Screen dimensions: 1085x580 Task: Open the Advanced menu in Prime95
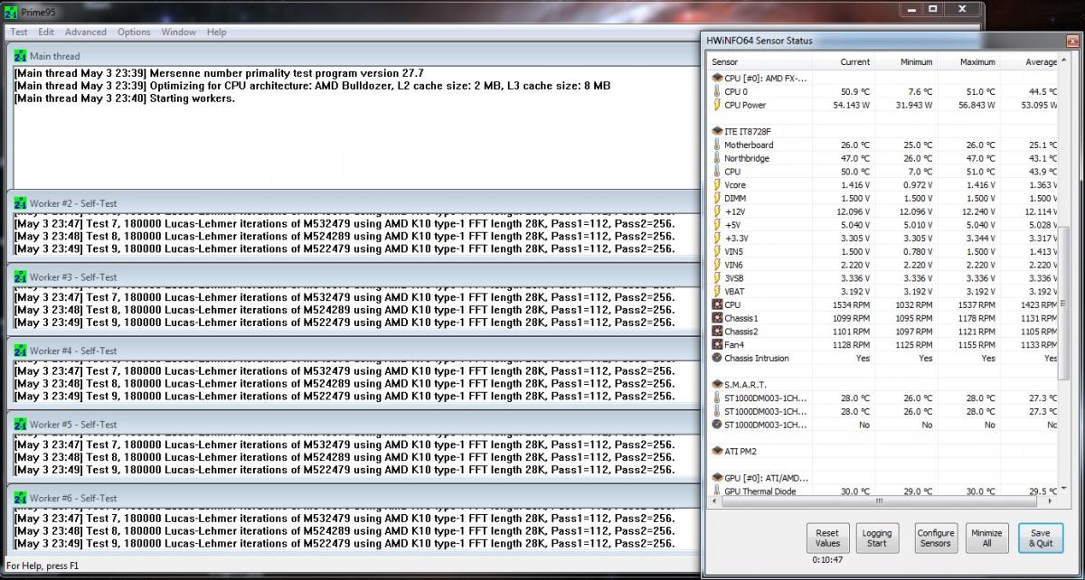[86, 32]
